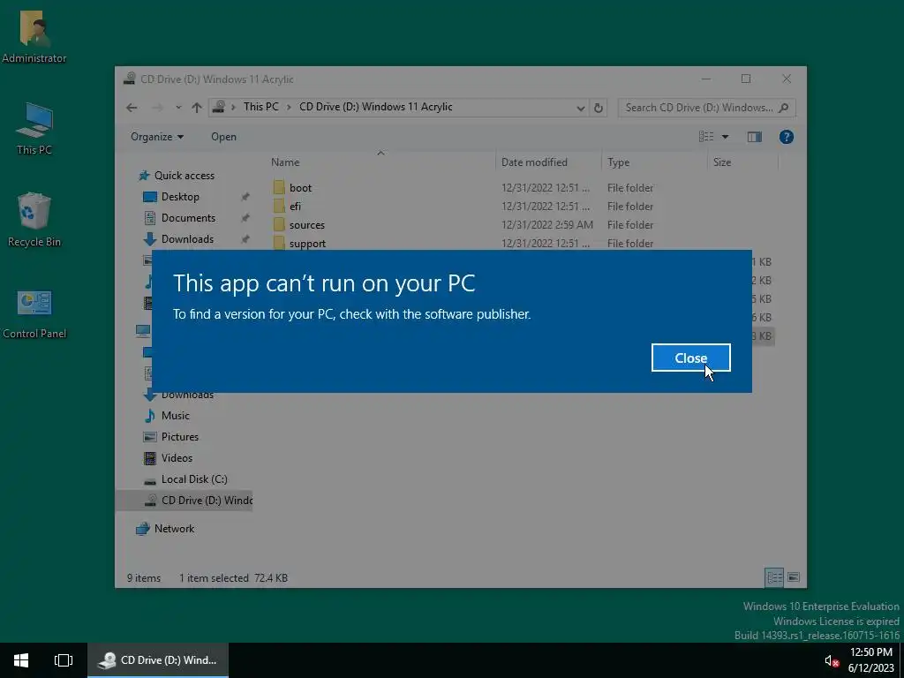The height and width of the screenshot is (678, 904).
Task: Open the Windows Start menu
Action: [21, 660]
